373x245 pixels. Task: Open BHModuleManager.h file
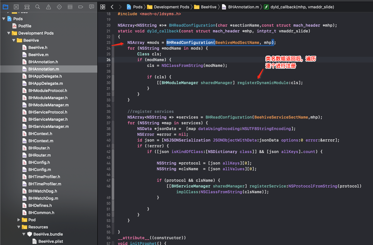[x=48, y=98]
